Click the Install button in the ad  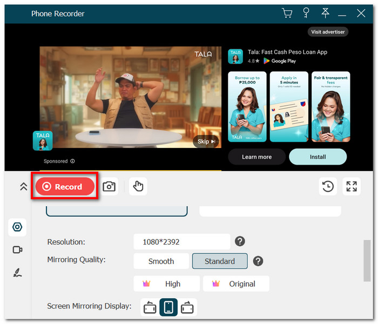[x=318, y=157]
